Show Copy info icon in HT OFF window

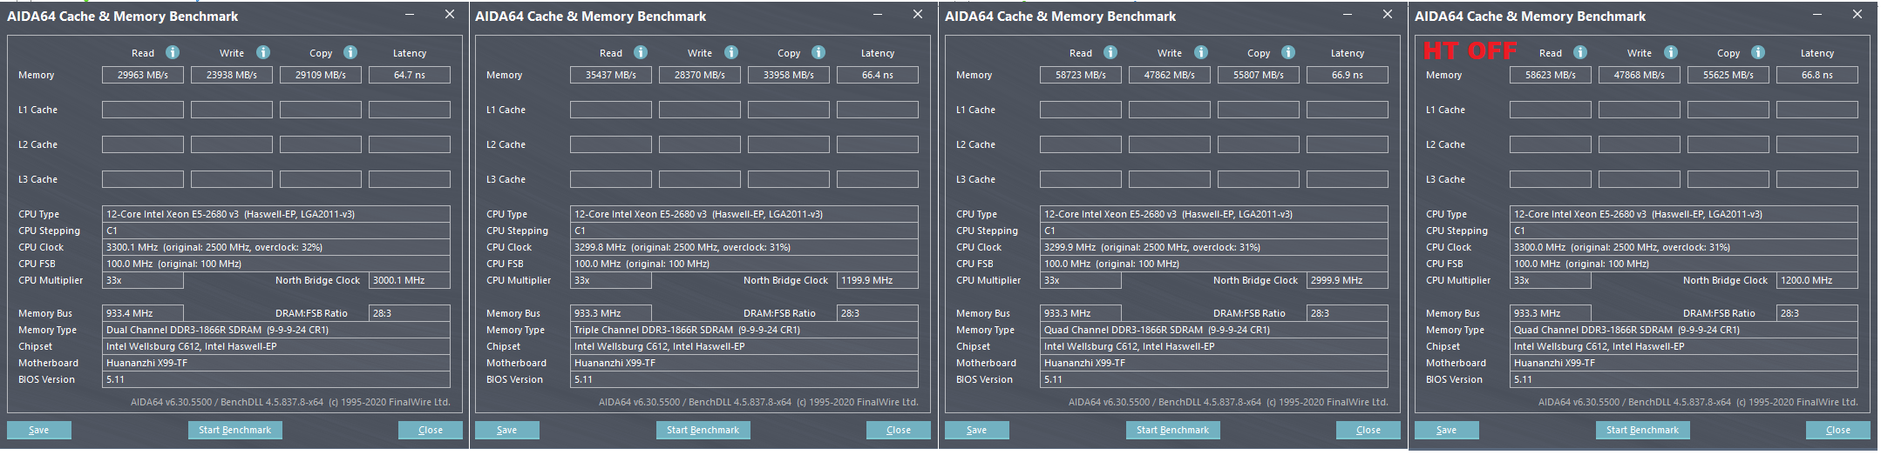pyautogui.click(x=1758, y=52)
